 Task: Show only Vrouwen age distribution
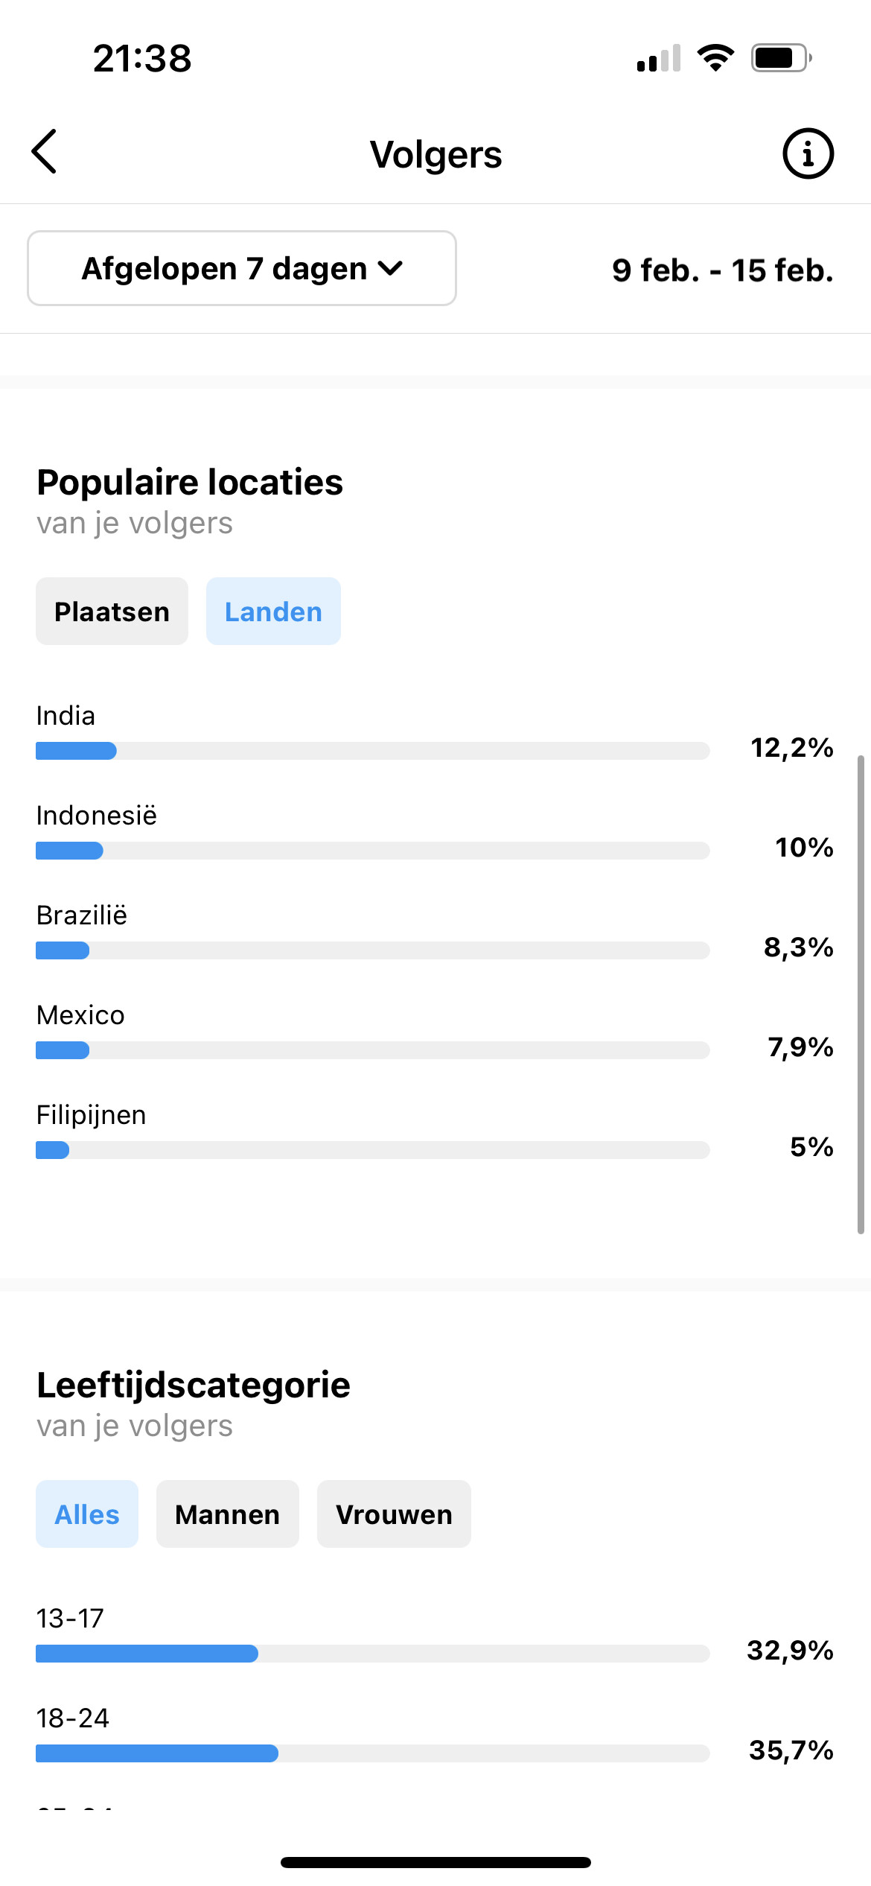pyautogui.click(x=394, y=1514)
